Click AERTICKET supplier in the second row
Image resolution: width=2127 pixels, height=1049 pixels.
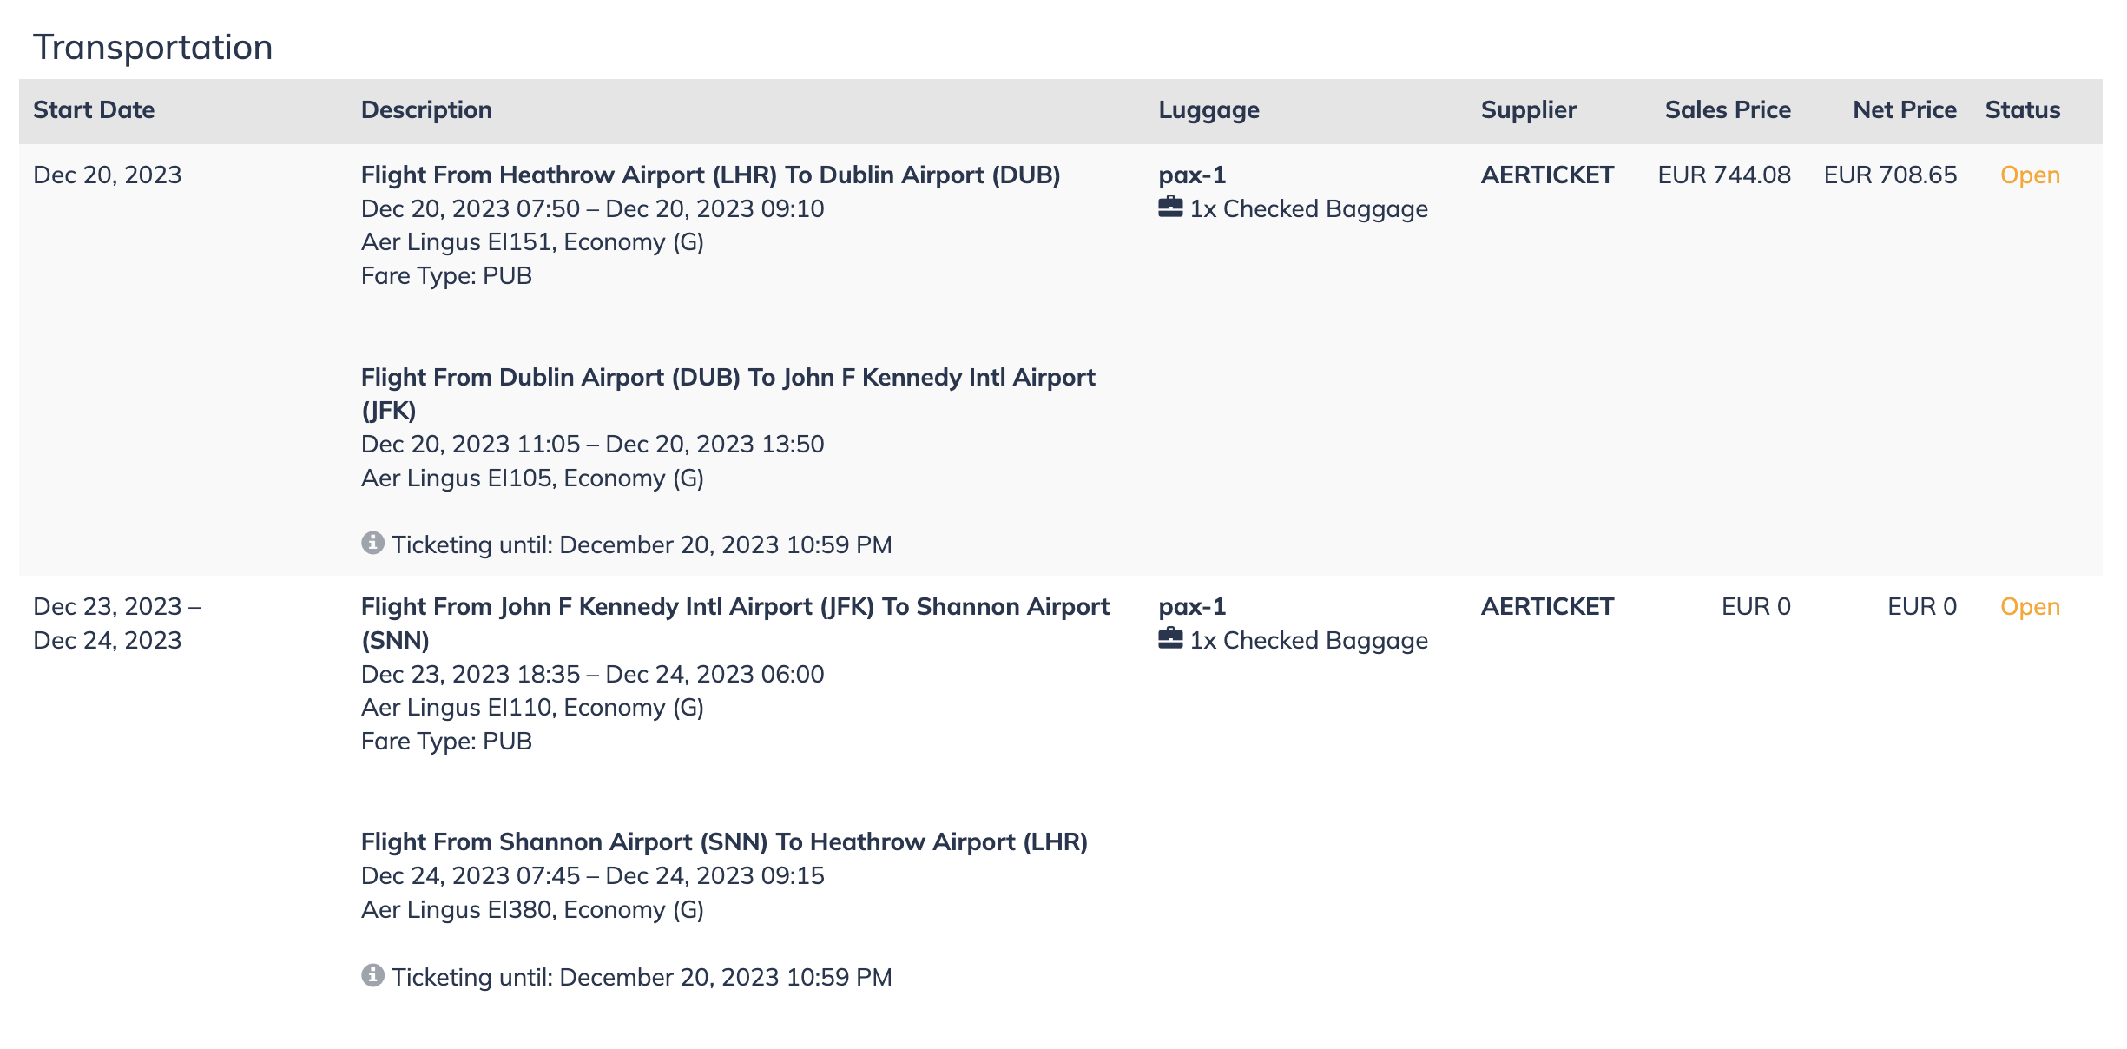click(1547, 607)
